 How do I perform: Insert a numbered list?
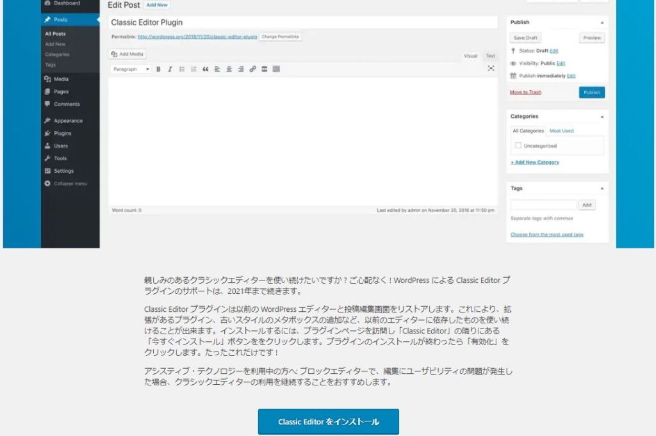click(193, 69)
